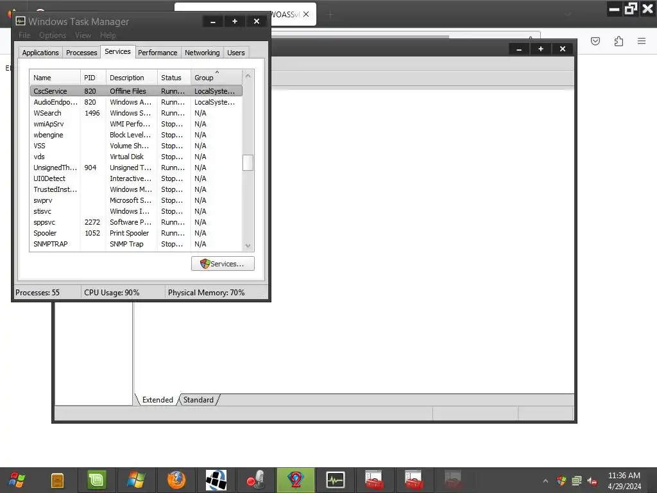This screenshot has height=493, width=657.
Task: Switch to Task Manager taskbar icon
Action: pyautogui.click(x=335, y=480)
